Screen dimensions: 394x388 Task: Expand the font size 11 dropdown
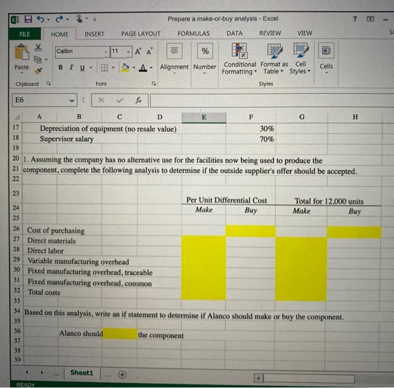tap(128, 52)
